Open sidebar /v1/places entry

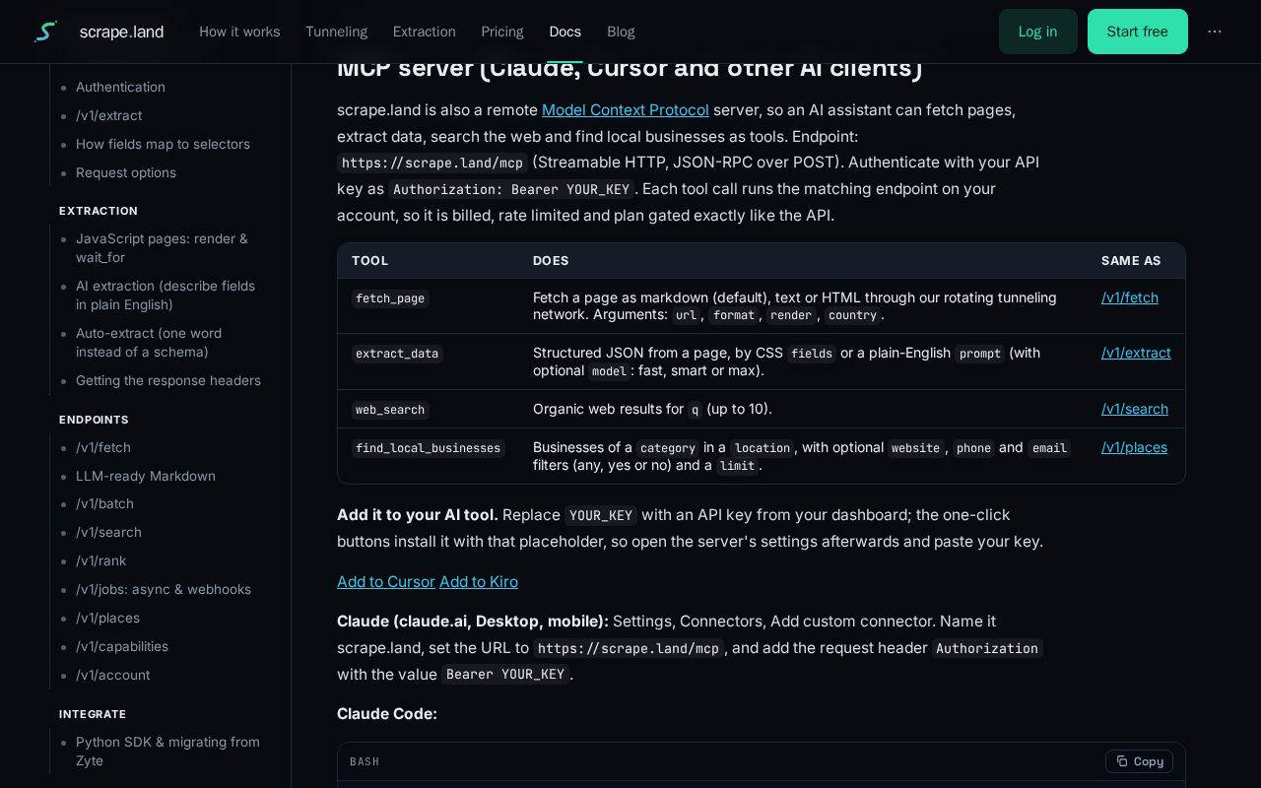107,618
